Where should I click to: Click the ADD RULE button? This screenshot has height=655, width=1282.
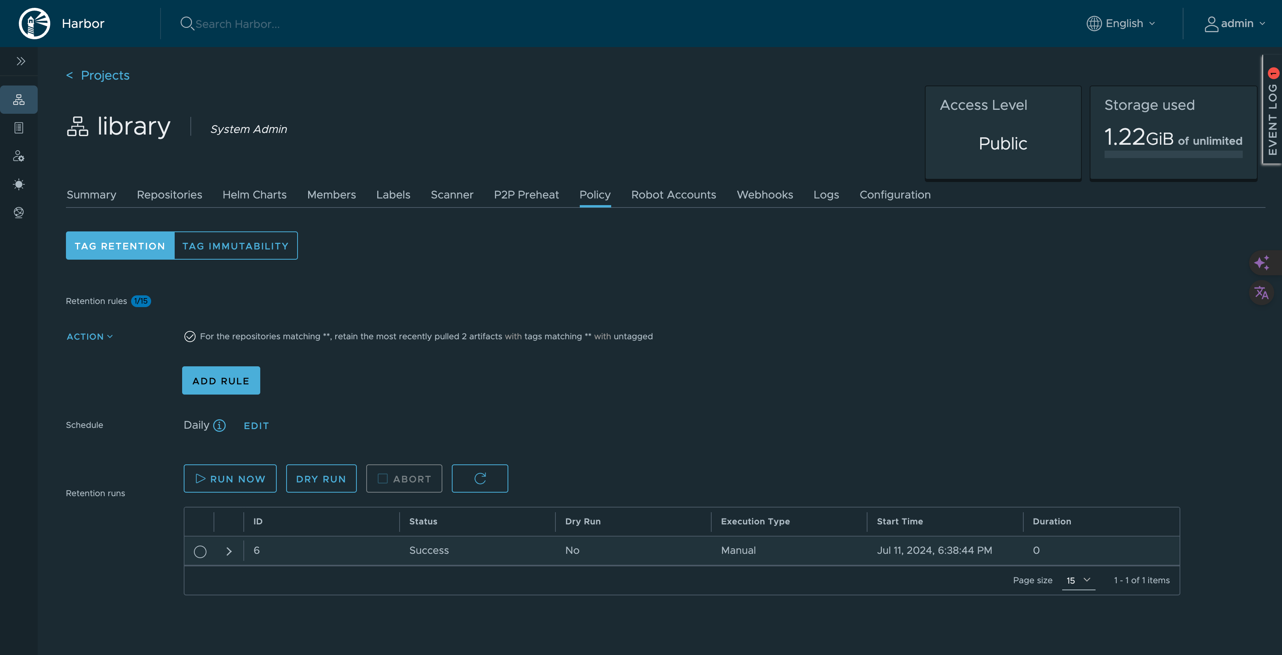221,380
